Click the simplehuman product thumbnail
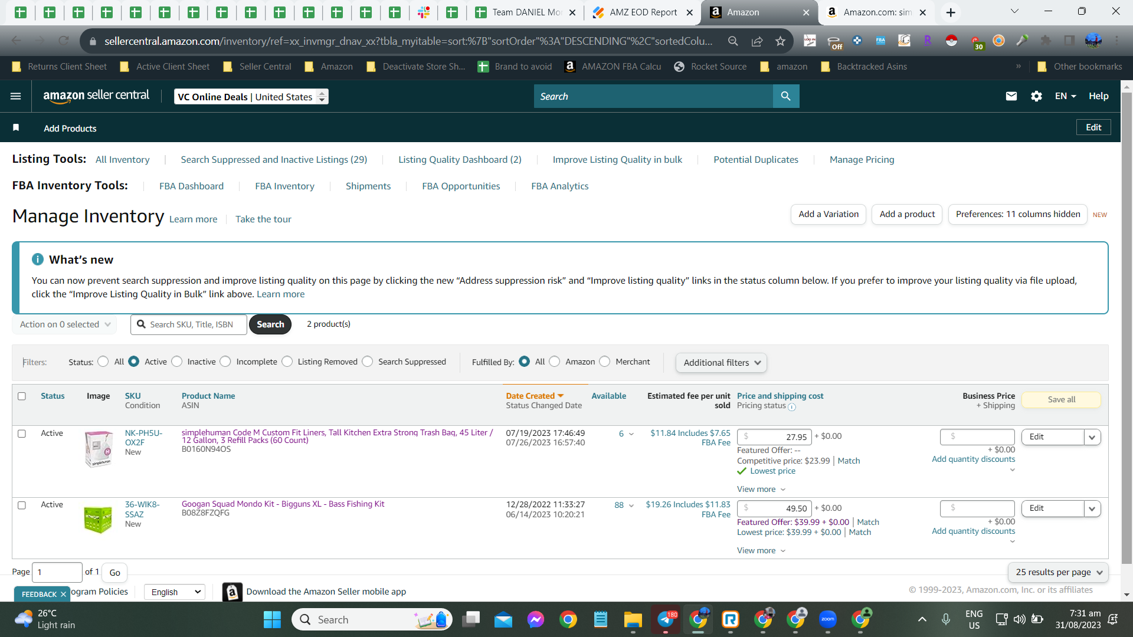The height and width of the screenshot is (637, 1133). pos(99,449)
